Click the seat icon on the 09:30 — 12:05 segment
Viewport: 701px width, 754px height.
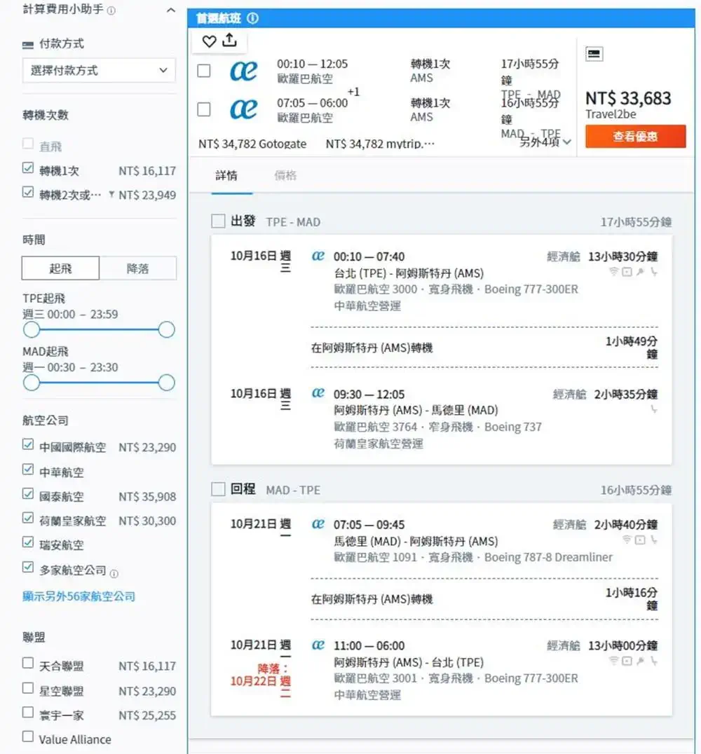coord(653,409)
